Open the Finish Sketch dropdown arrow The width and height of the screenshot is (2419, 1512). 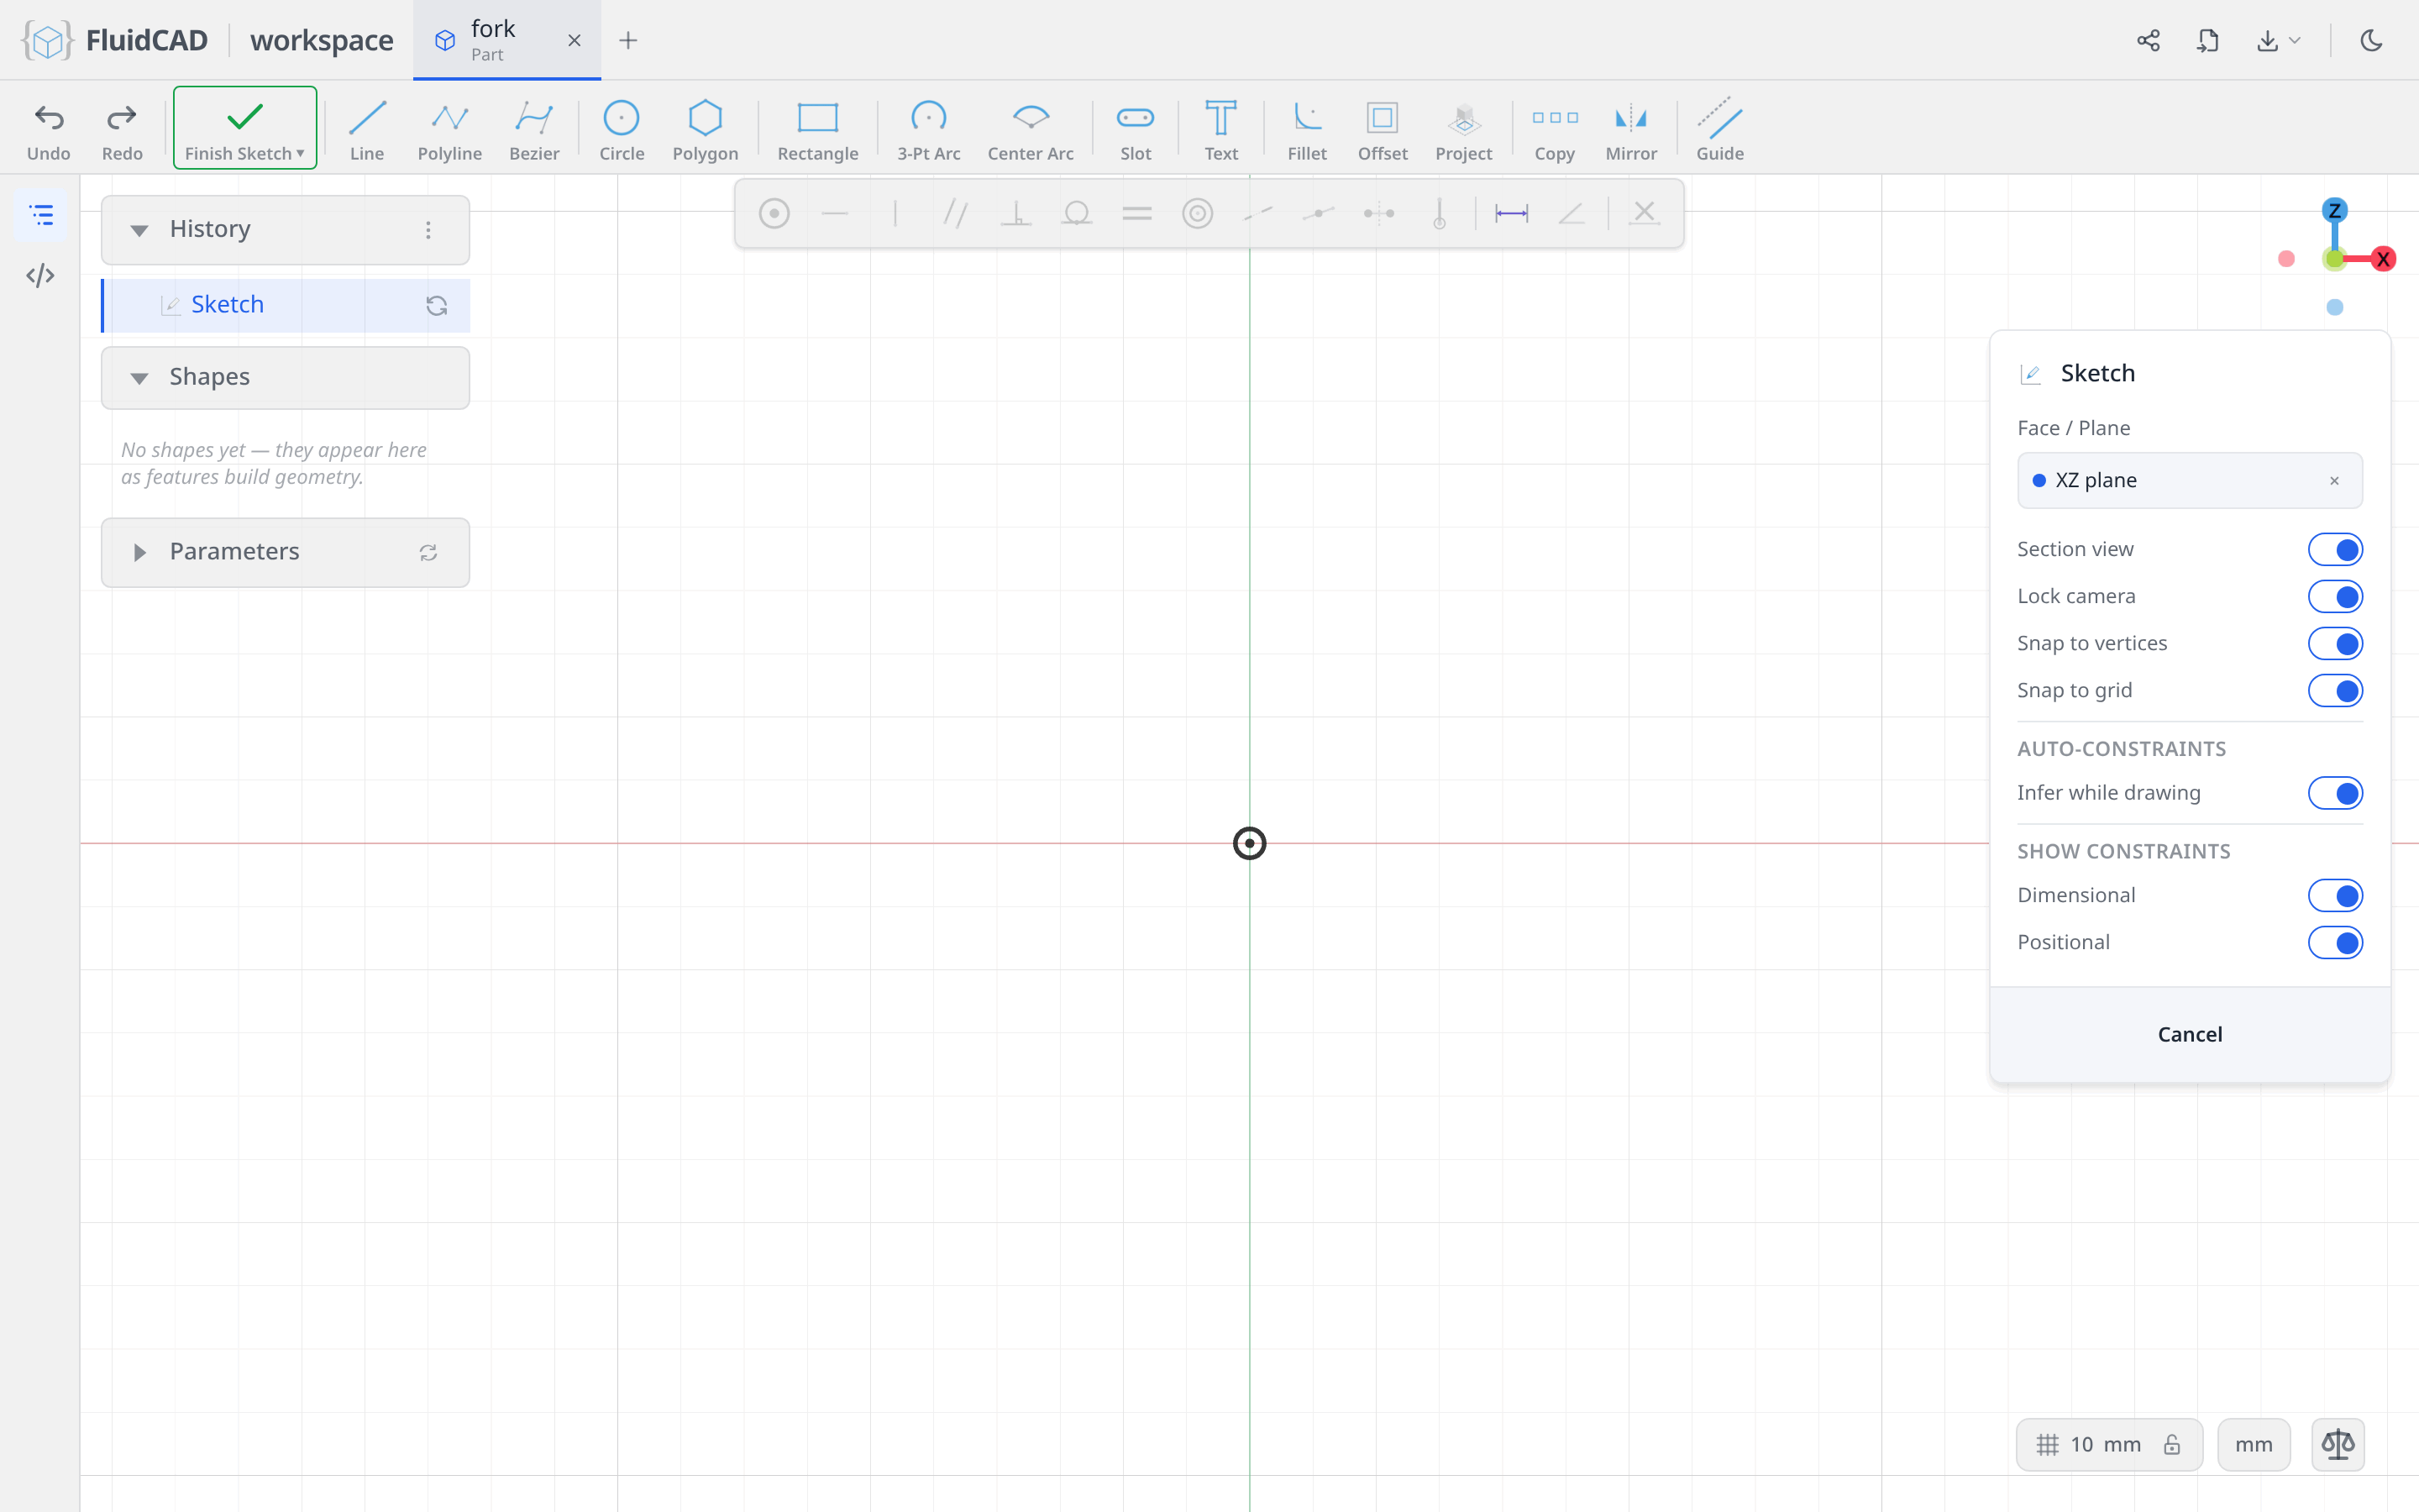coord(301,153)
